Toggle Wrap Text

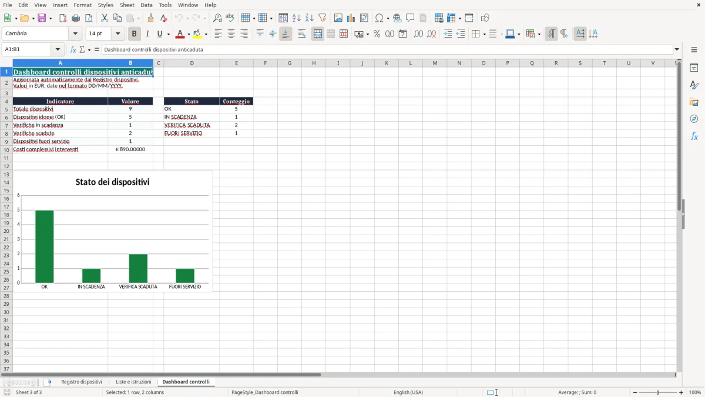302,34
